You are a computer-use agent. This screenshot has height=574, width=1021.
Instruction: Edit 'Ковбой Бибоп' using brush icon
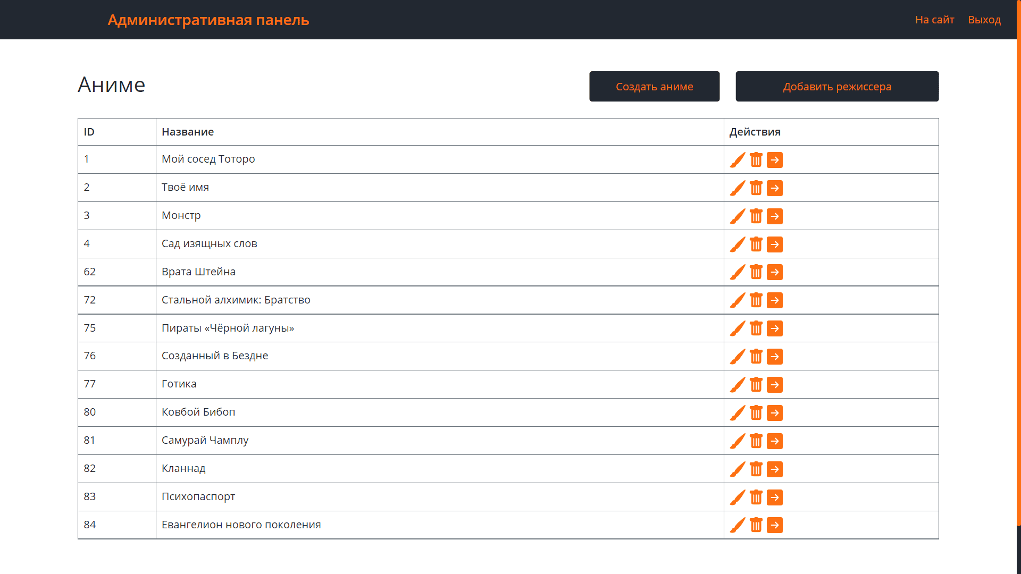738,413
